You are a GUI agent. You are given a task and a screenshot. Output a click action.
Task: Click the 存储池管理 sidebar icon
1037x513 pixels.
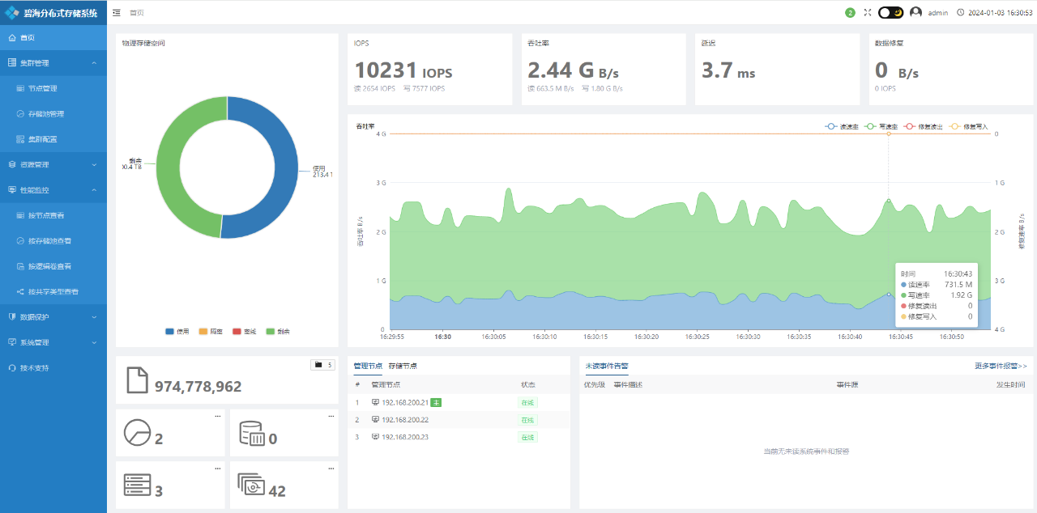point(21,114)
